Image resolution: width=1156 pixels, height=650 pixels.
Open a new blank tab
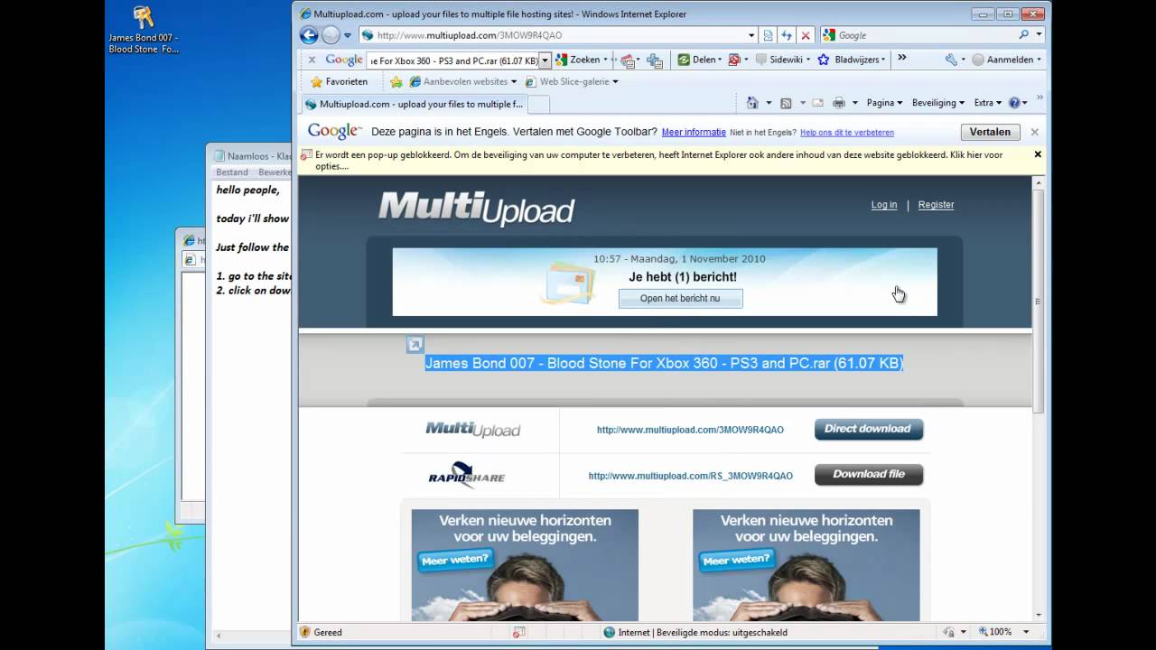[x=539, y=104]
